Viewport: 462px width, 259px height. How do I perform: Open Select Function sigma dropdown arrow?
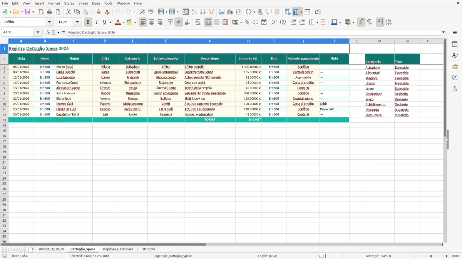[x=58, y=33]
